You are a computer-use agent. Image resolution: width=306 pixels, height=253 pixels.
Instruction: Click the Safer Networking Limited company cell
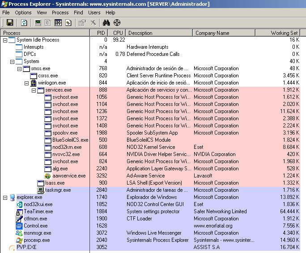pyautogui.click(x=220, y=211)
